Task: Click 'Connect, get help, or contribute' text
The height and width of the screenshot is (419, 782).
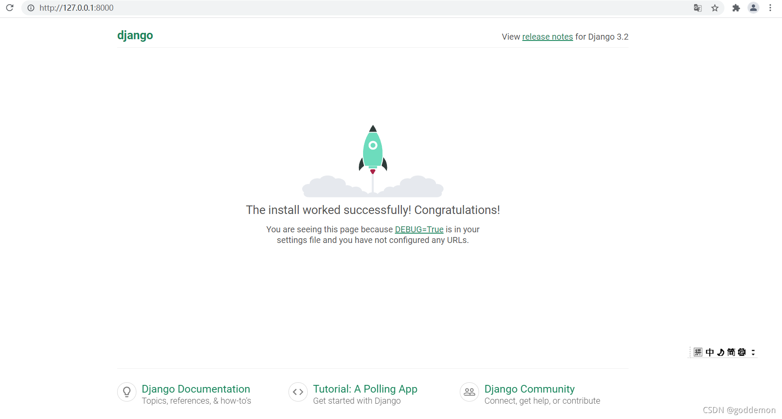Action: click(x=542, y=401)
